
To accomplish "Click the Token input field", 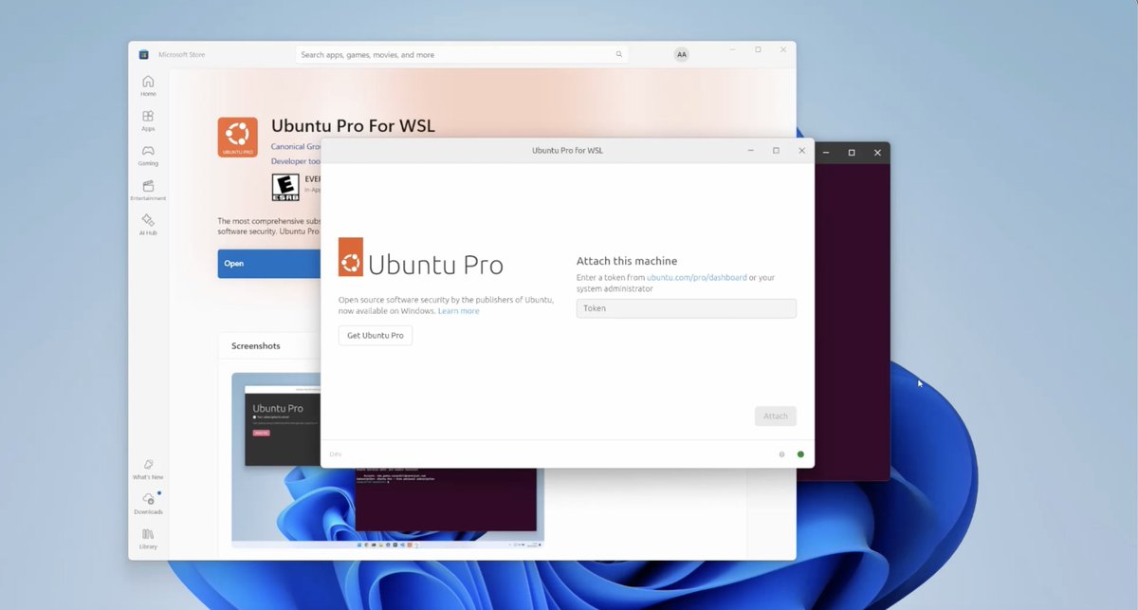I will coord(687,308).
